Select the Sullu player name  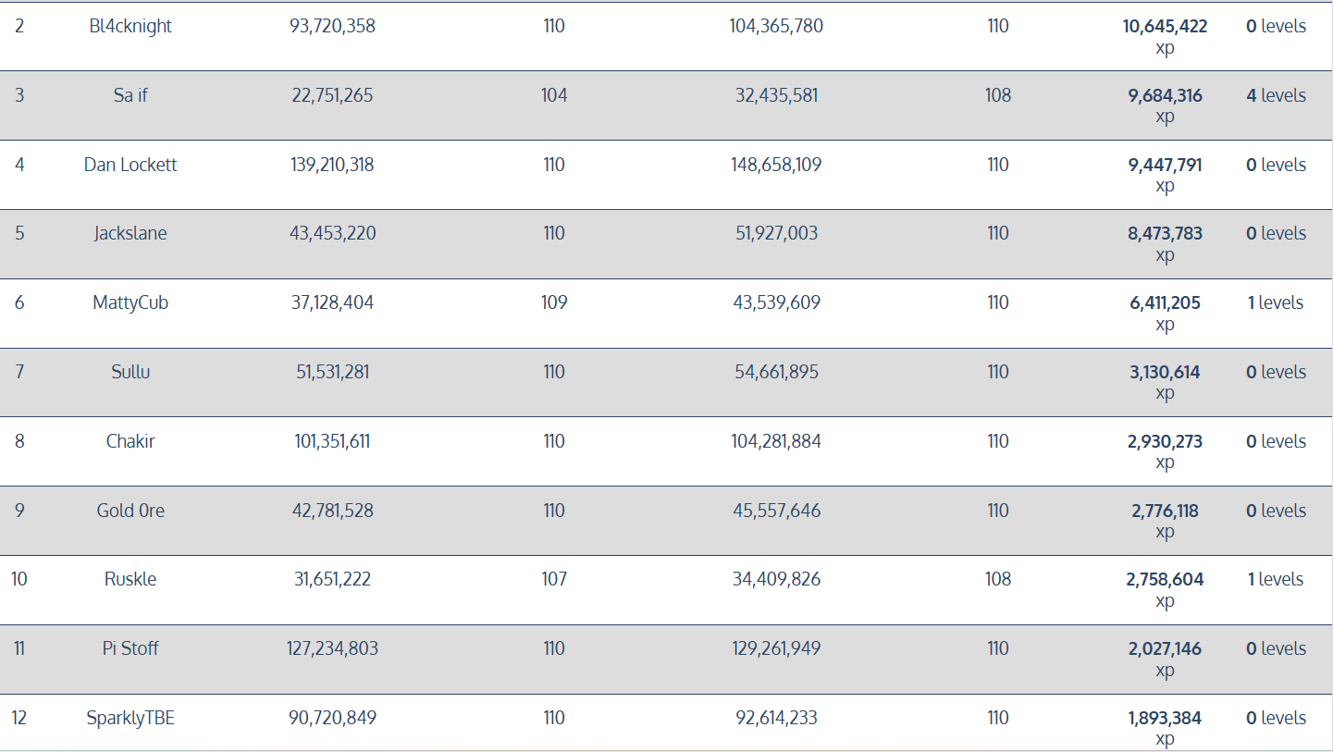tap(130, 372)
